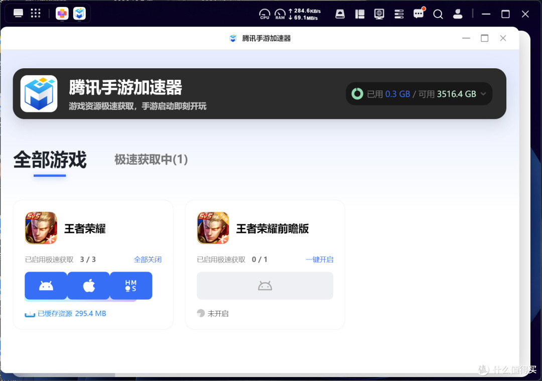The image size is (542, 381).
Task: Click 一键开启 for 王者荣耀前瞻版
Action: click(x=319, y=260)
